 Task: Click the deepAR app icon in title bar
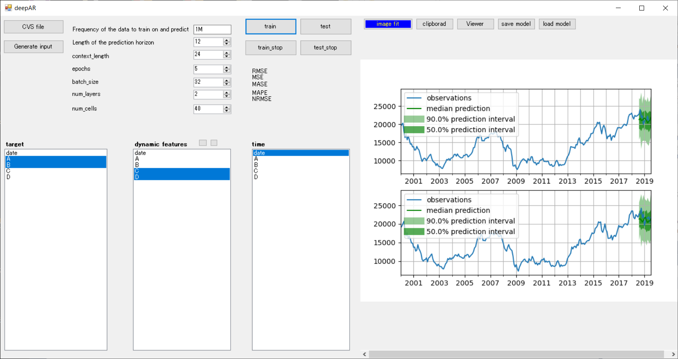coord(8,8)
